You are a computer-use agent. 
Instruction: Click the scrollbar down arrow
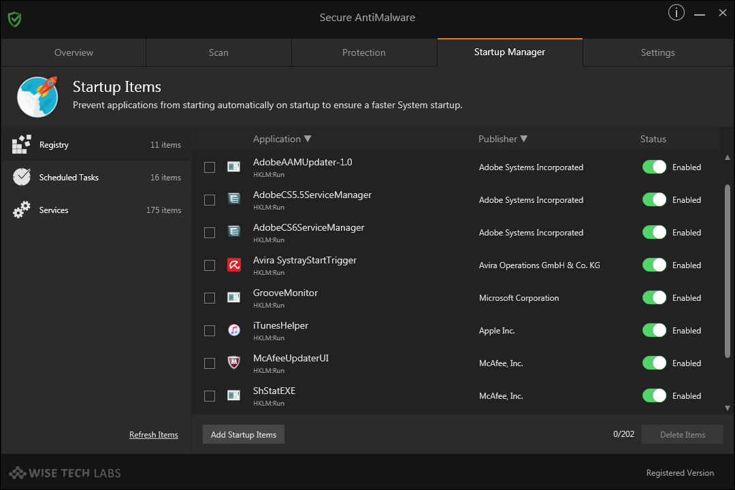(x=727, y=408)
